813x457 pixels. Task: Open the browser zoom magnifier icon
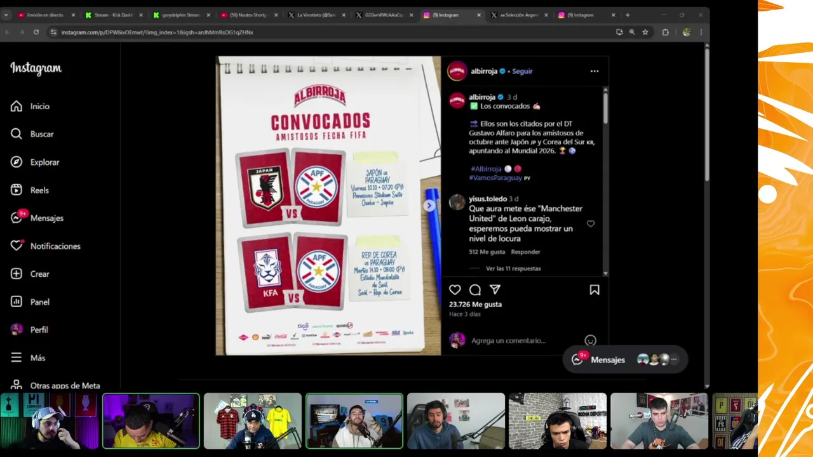[632, 32]
